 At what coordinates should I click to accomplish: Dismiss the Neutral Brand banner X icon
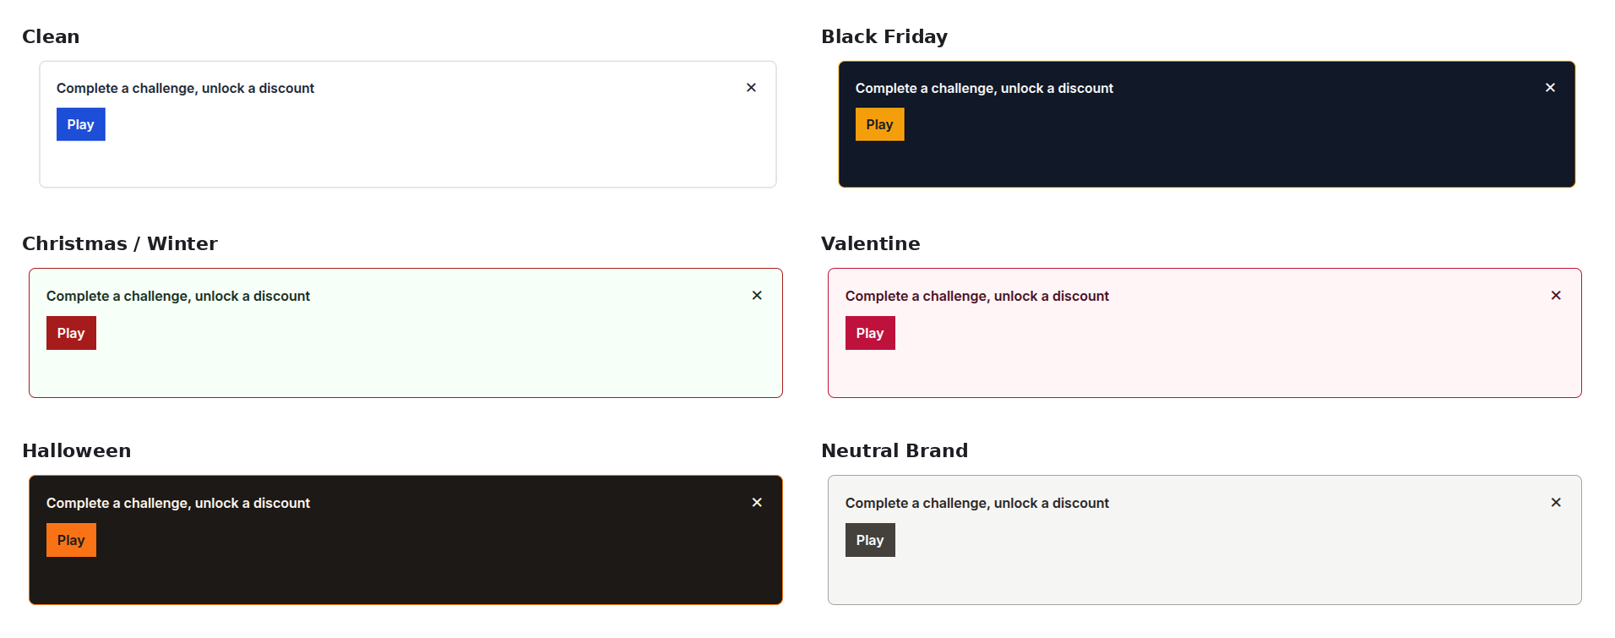1556,503
